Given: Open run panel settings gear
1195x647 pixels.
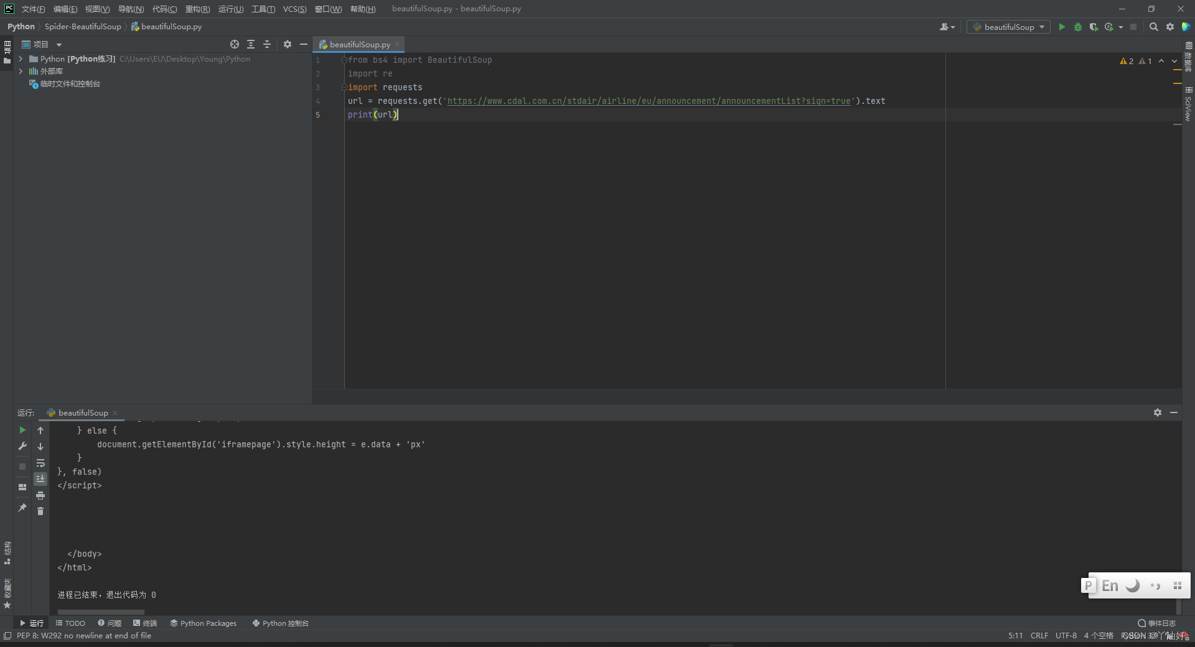Looking at the screenshot, I should (x=1158, y=412).
